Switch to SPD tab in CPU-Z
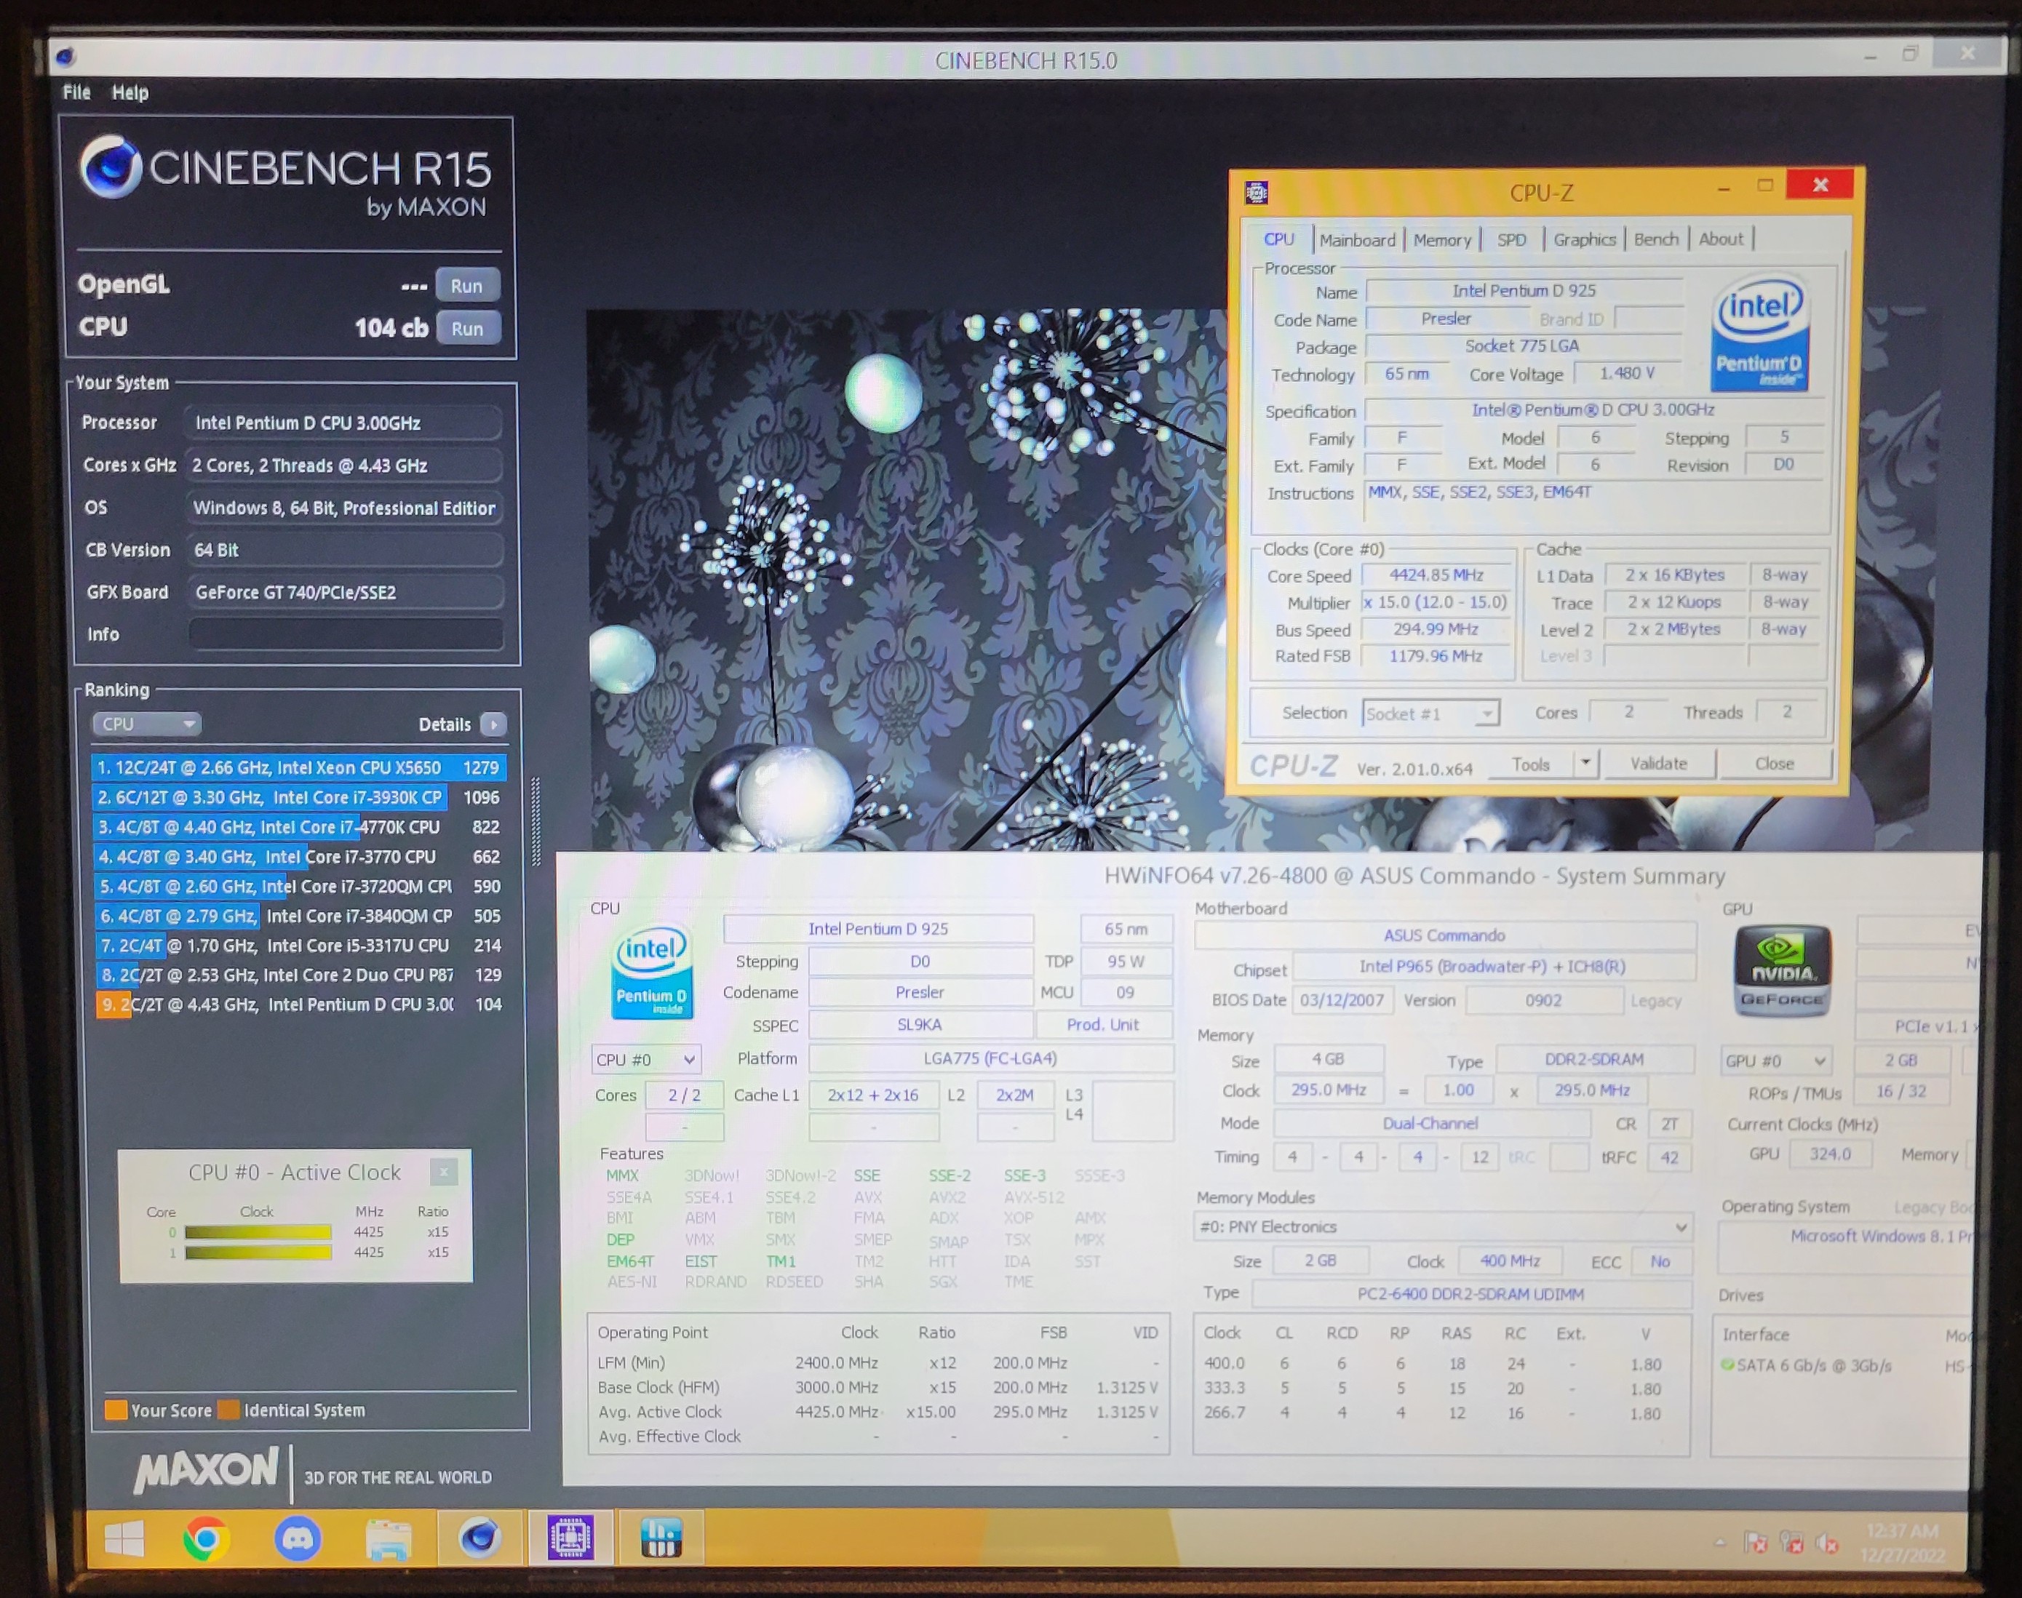This screenshot has width=2022, height=1598. tap(1511, 239)
